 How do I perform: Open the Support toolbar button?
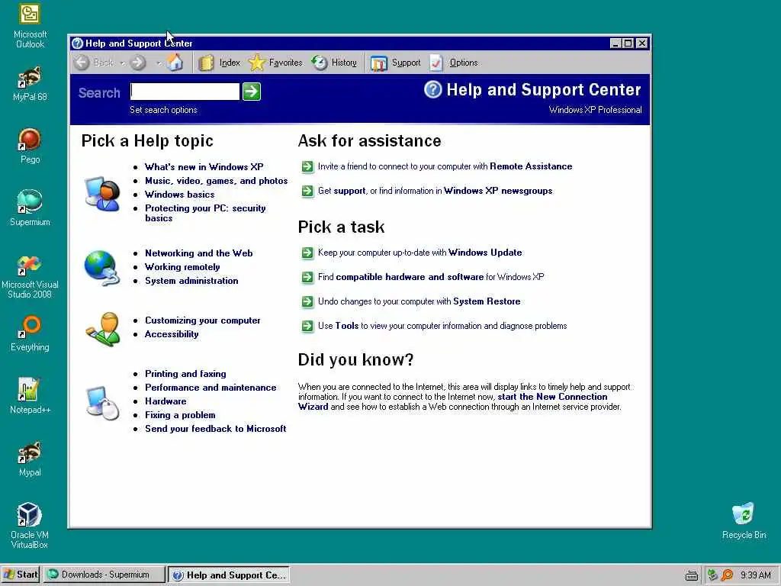396,63
